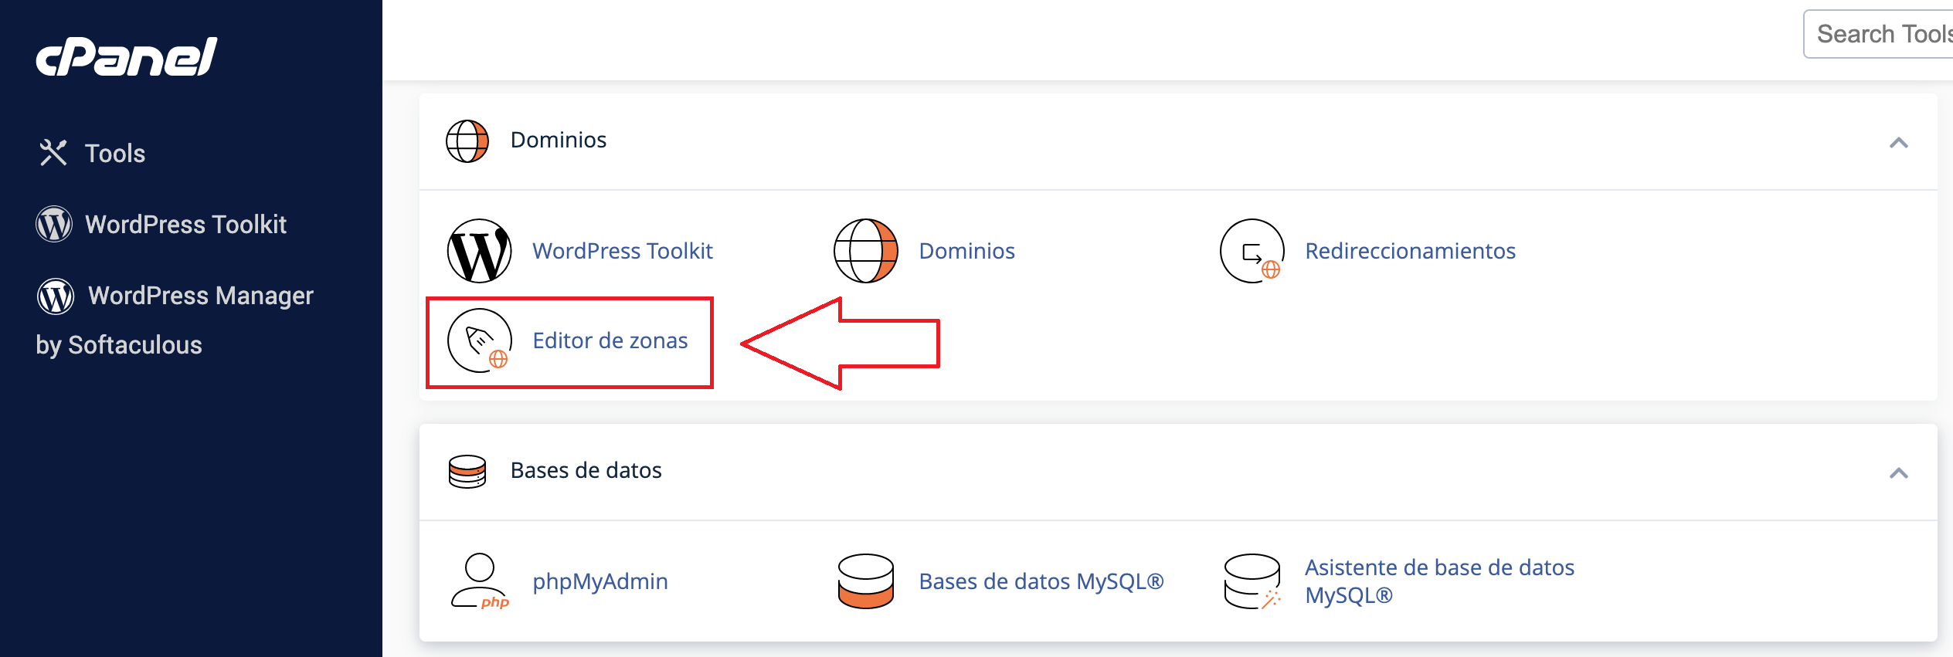This screenshot has width=1953, height=657.
Task: Open Bases de datos MySQL® link
Action: pos(1041,581)
